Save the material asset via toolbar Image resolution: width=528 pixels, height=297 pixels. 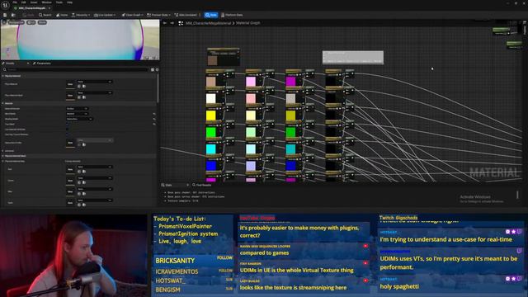pos(5,15)
